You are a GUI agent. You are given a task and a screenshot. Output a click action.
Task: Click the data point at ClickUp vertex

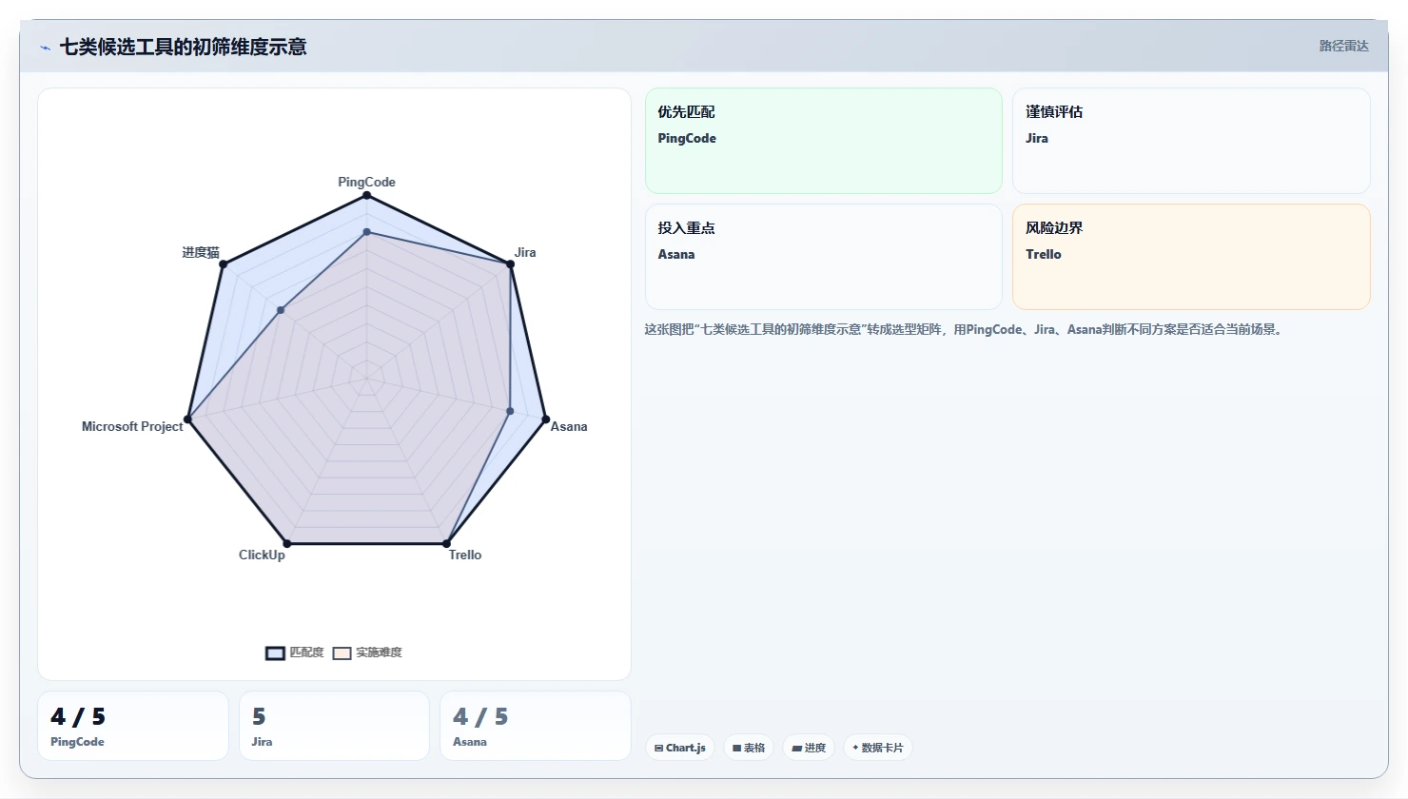[x=286, y=544]
